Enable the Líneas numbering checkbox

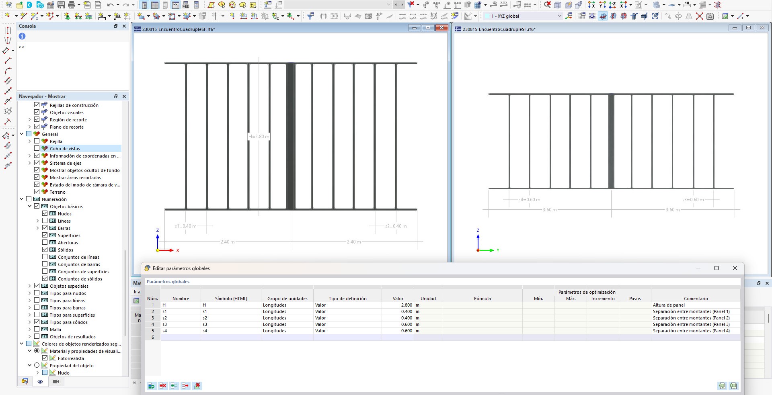(45, 221)
